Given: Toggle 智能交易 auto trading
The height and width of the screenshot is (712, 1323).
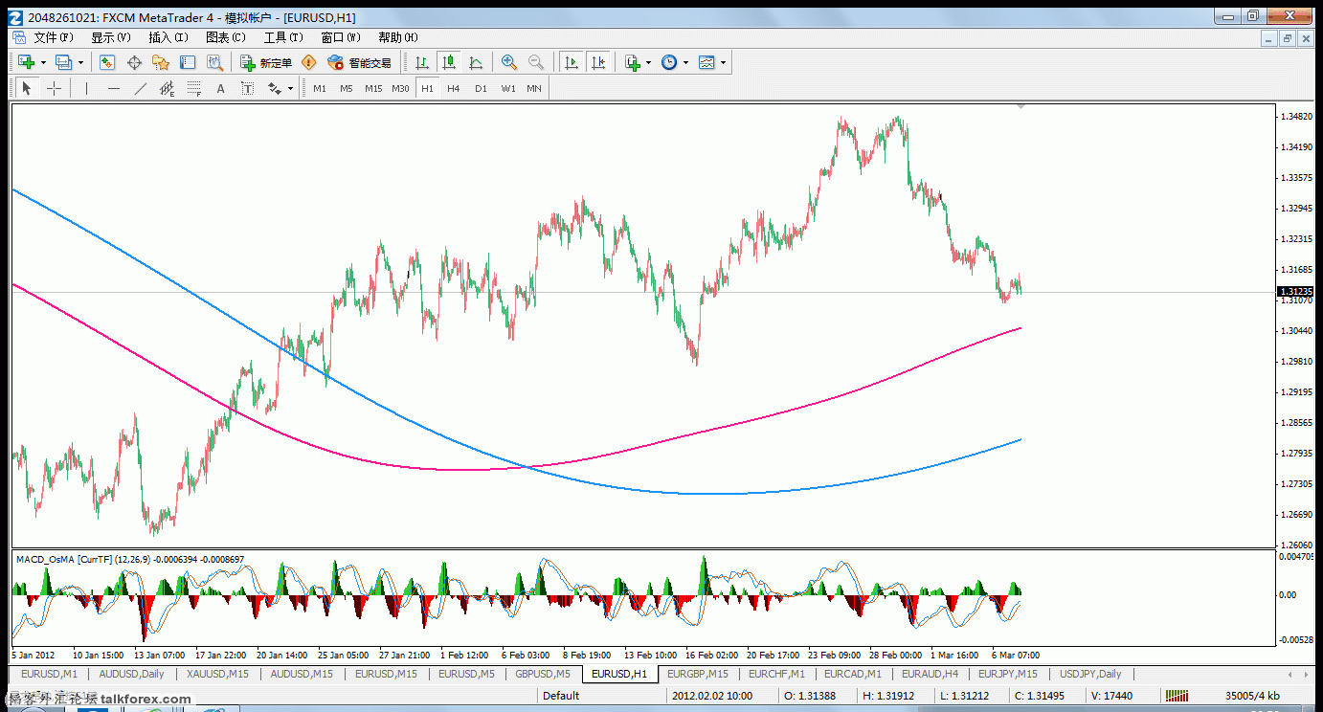Looking at the screenshot, I should [359, 62].
